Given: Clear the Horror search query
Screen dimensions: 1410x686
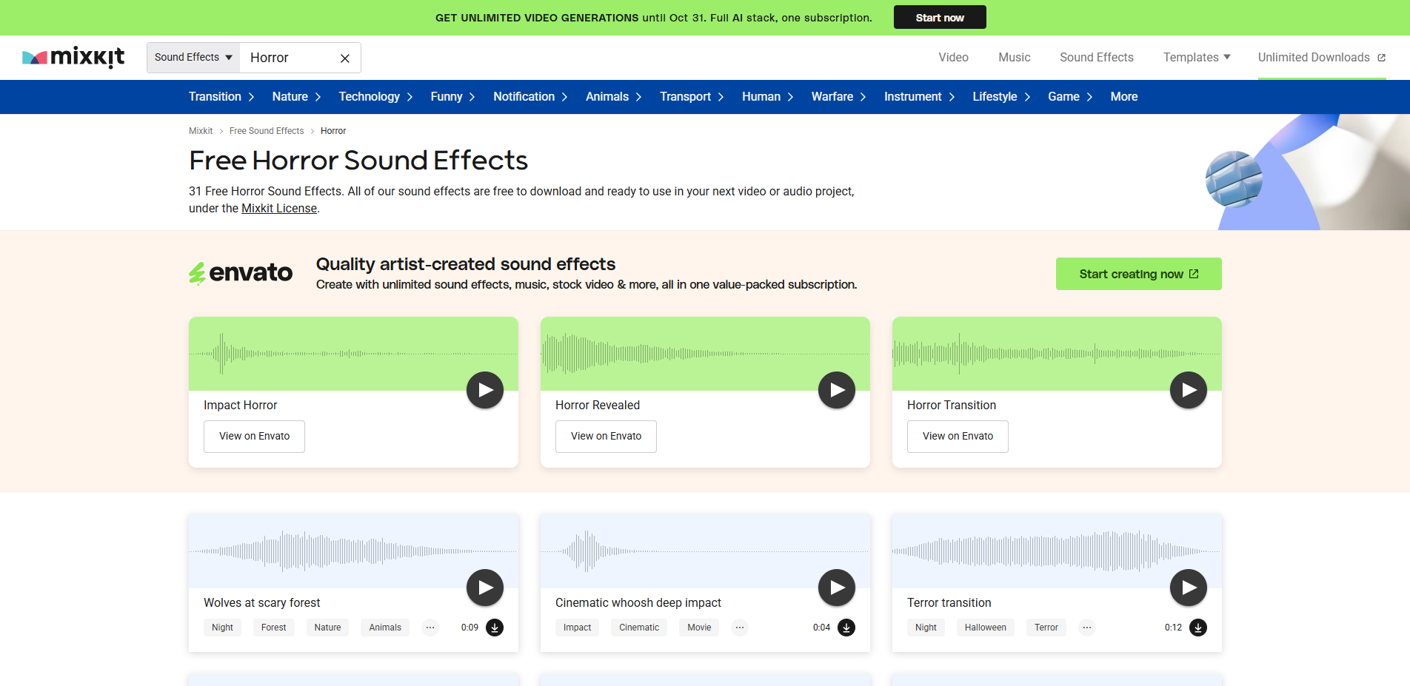Looking at the screenshot, I should [x=344, y=58].
